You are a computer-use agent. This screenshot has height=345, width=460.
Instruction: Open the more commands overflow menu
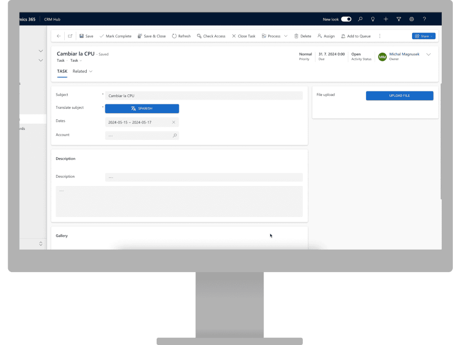pos(380,36)
